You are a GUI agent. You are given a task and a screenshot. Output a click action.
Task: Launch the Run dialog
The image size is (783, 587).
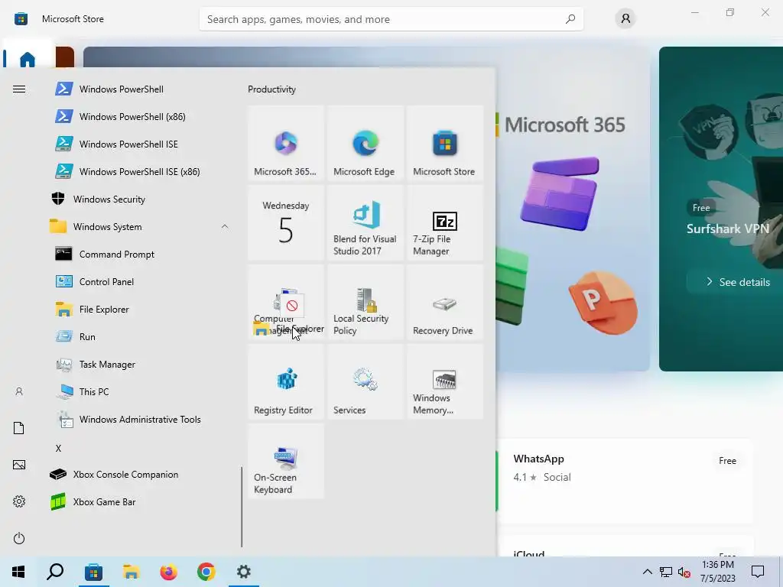(x=140, y=337)
